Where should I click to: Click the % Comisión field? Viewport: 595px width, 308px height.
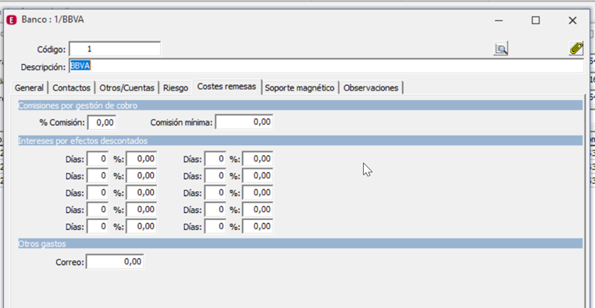(102, 122)
